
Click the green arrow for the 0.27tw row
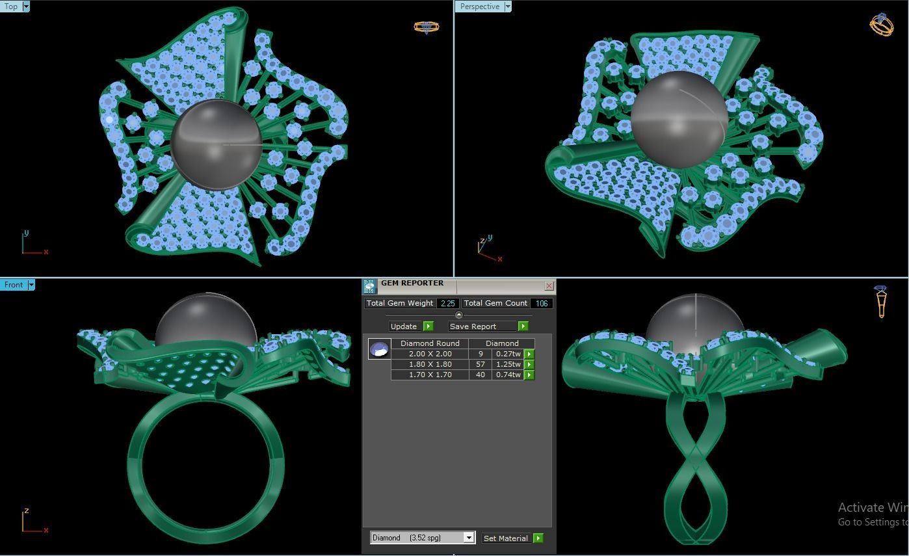coord(529,354)
